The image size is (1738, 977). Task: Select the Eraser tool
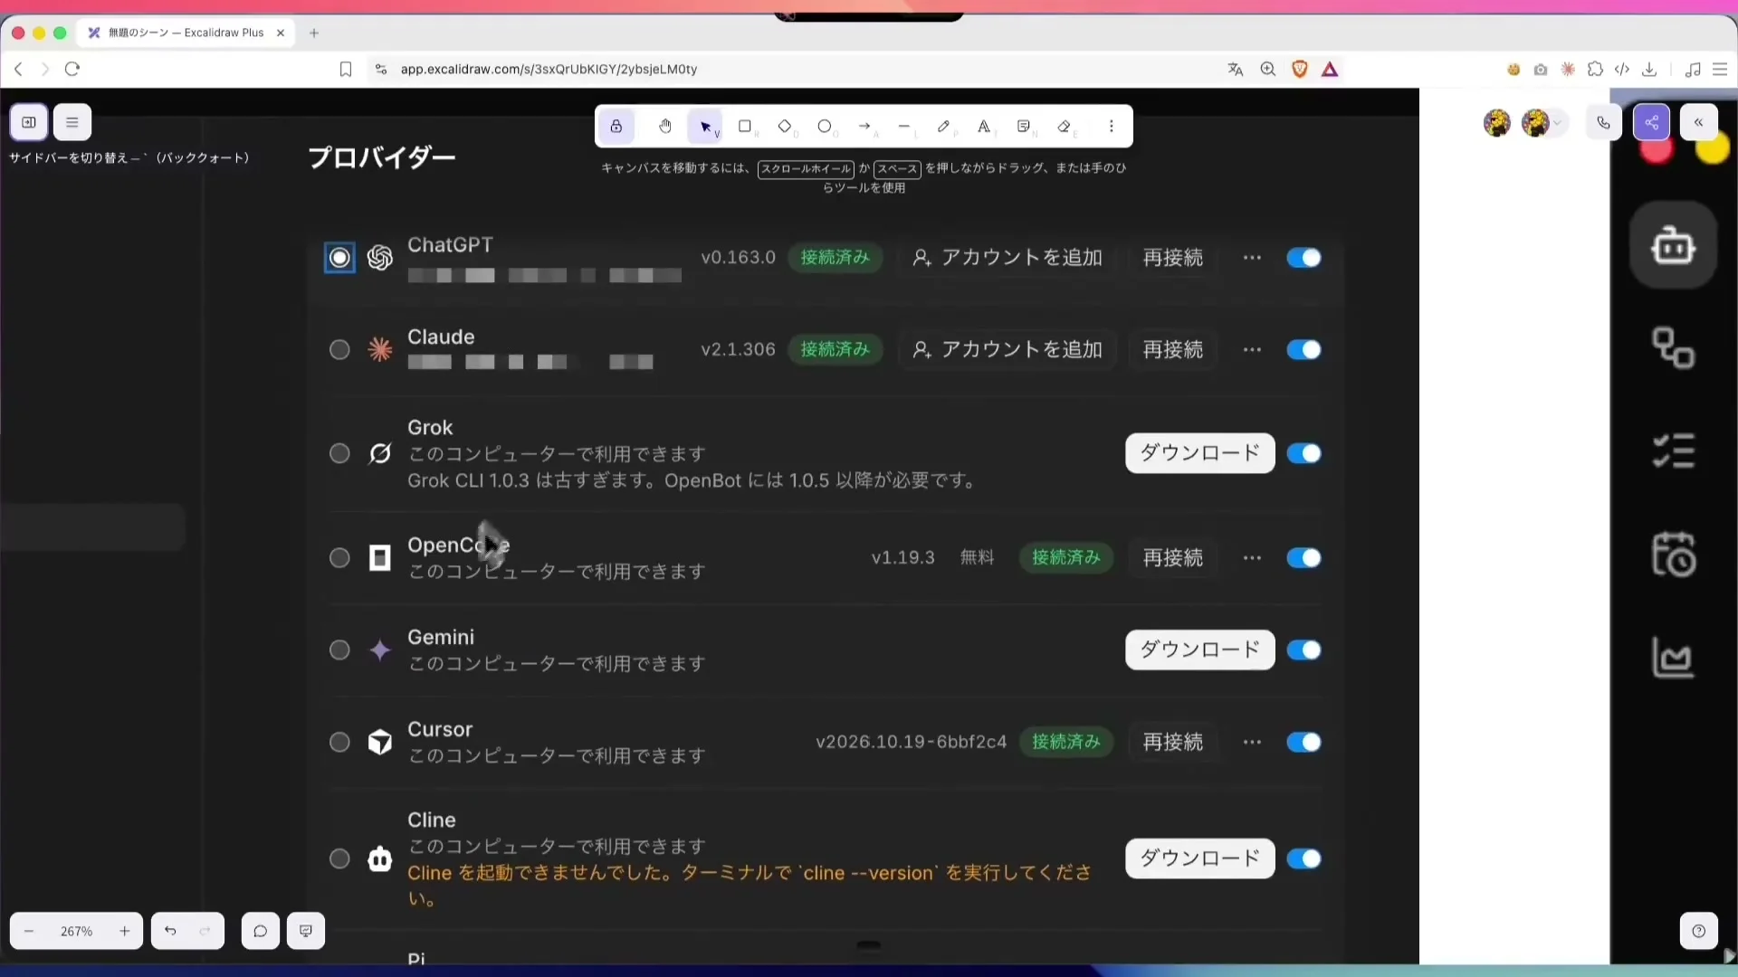click(1065, 127)
